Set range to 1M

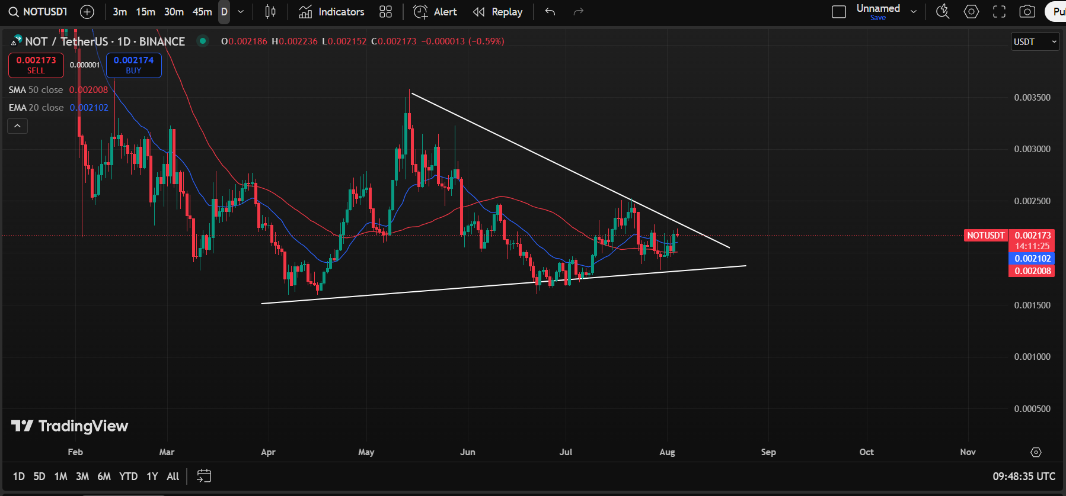point(60,476)
